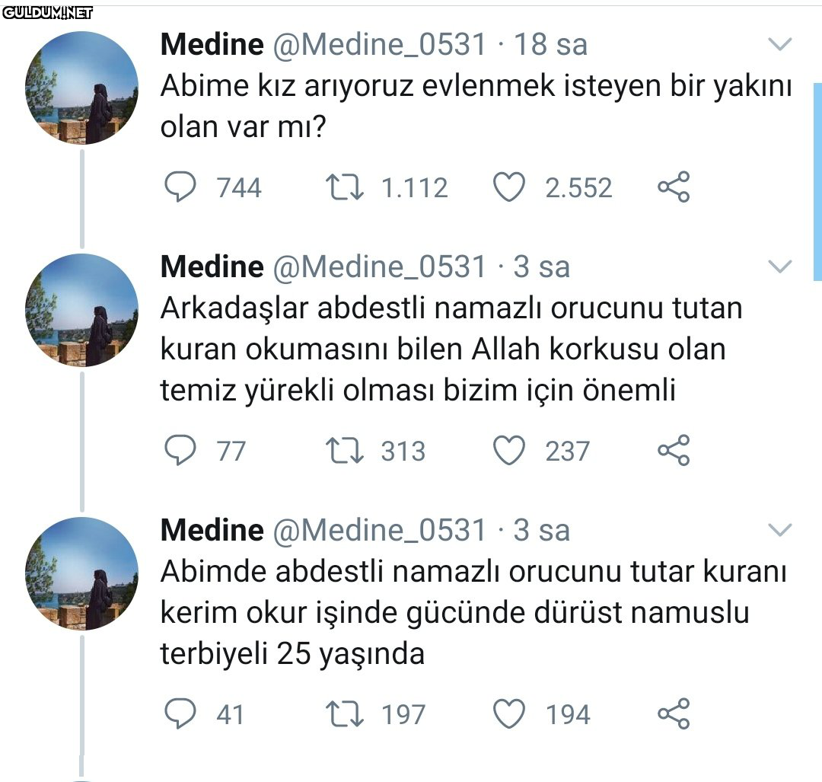The image size is (822, 782).
Task: Share the first tweet about 'Abime kız arıyoruz'
Action: [674, 187]
